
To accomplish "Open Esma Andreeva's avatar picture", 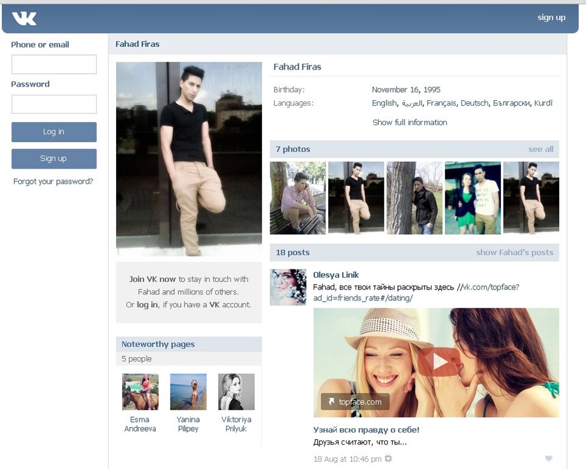I will [x=140, y=391].
